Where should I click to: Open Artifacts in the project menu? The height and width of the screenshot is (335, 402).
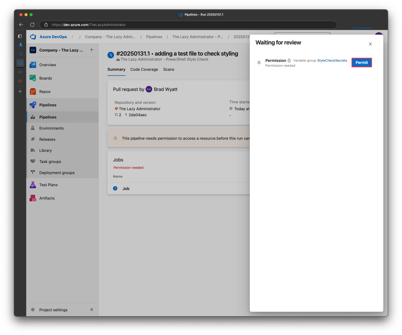[62, 198]
